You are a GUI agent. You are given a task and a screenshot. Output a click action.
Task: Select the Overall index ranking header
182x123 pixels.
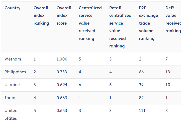tap(41, 16)
